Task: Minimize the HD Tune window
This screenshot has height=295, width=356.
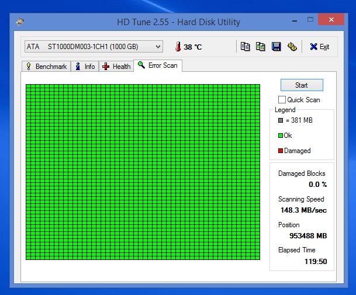Action: pos(295,20)
